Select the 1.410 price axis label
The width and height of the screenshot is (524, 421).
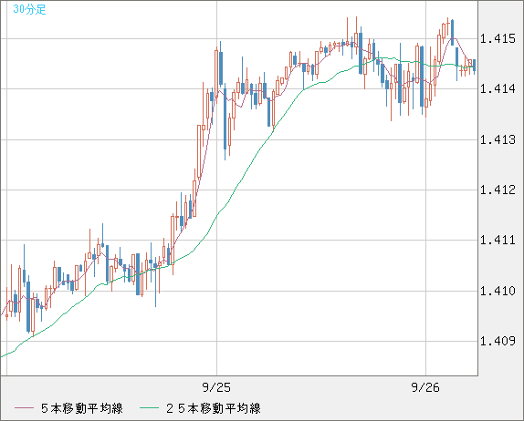498,292
